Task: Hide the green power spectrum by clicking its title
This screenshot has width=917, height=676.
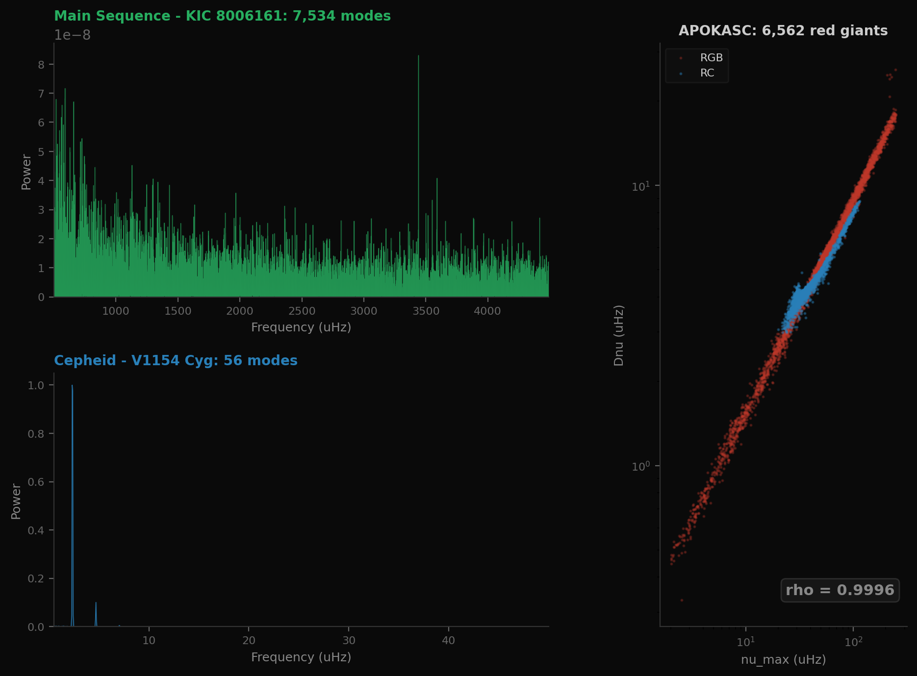Action: [x=222, y=16]
